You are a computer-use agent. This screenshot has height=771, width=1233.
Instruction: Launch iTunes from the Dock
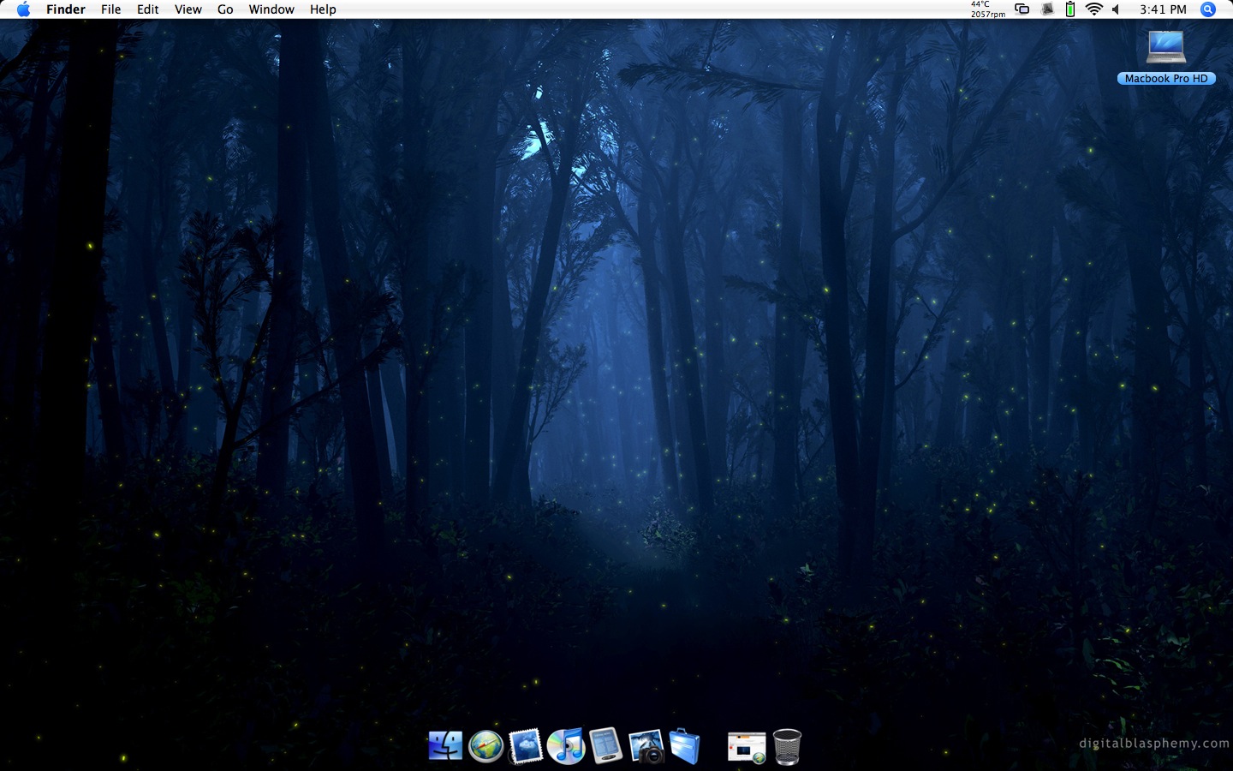(x=566, y=746)
